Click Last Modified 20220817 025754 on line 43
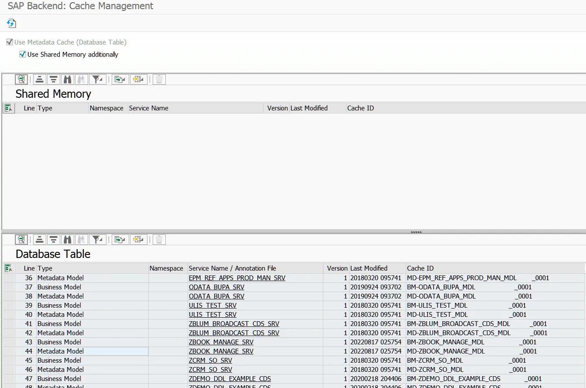This screenshot has height=388, width=586. click(x=377, y=342)
